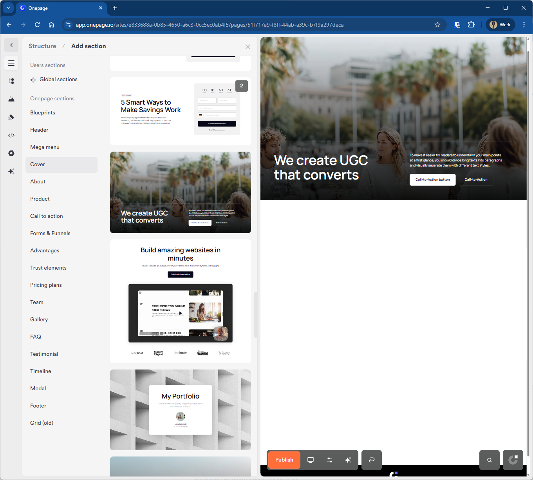
Task: Open the media images icon in the sidebar
Action: [x=11, y=99]
